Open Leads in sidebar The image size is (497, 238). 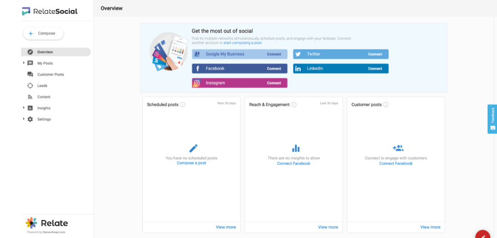[x=42, y=85]
